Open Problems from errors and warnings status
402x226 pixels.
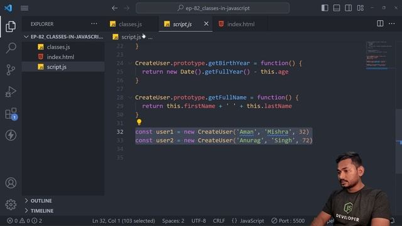pyautogui.click(x=24, y=220)
